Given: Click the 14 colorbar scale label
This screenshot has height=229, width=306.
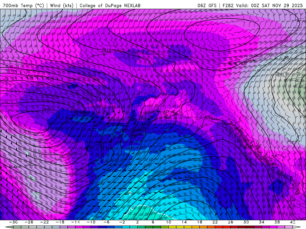Looking at the screenshot, I should pyautogui.click(x=184, y=222).
